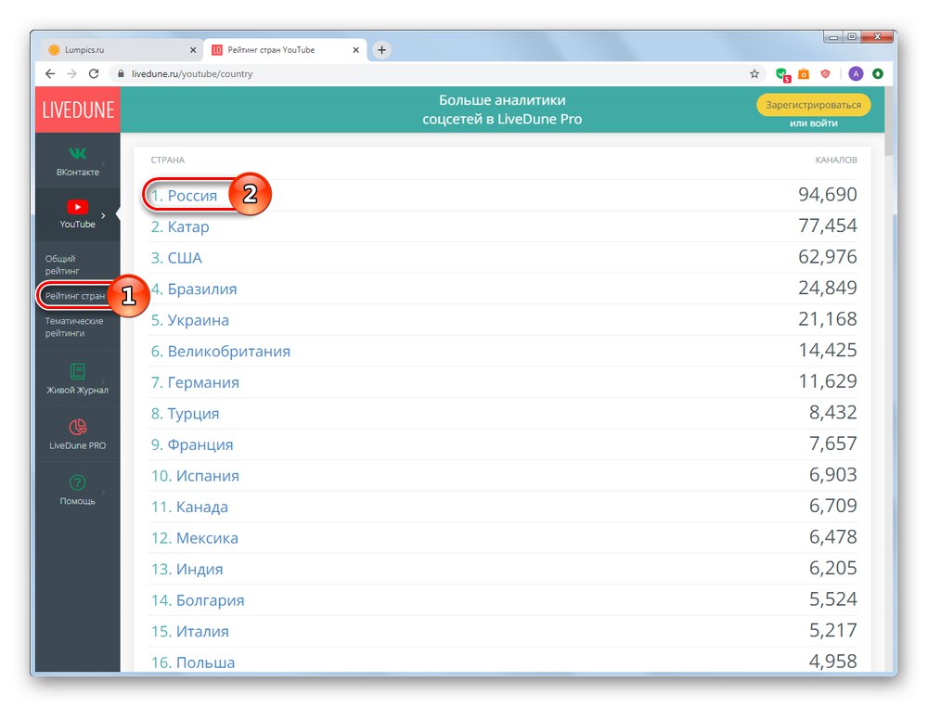This screenshot has width=928, height=707.
Task: Bookmark this page with the star icon
Action: click(754, 74)
